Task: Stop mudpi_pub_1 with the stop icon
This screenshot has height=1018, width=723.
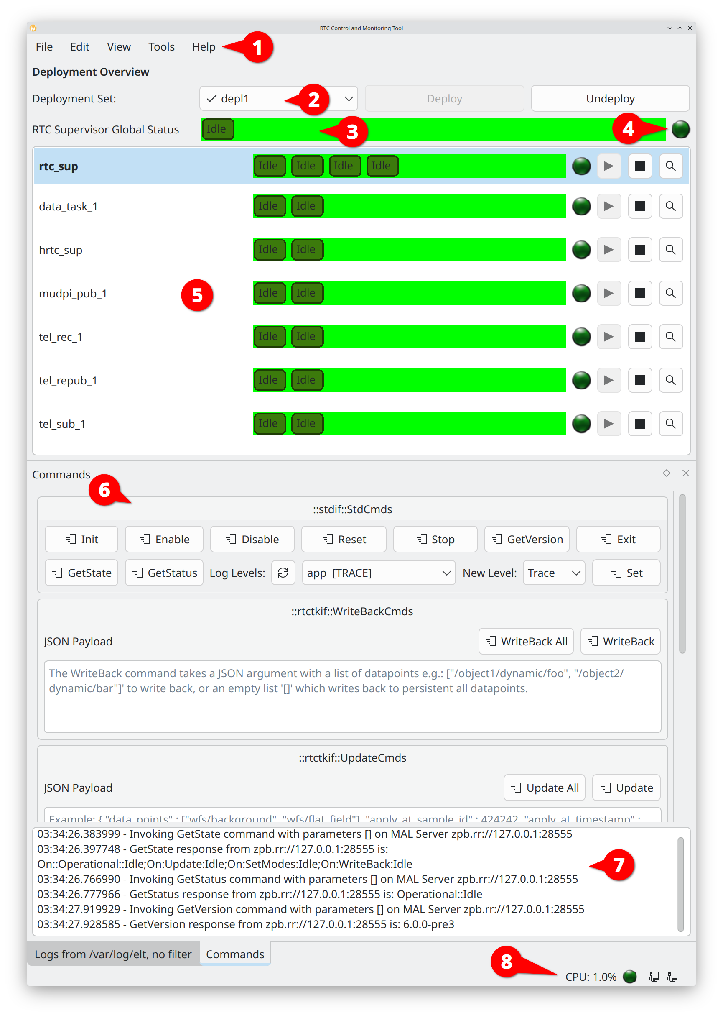Action: 640,293
